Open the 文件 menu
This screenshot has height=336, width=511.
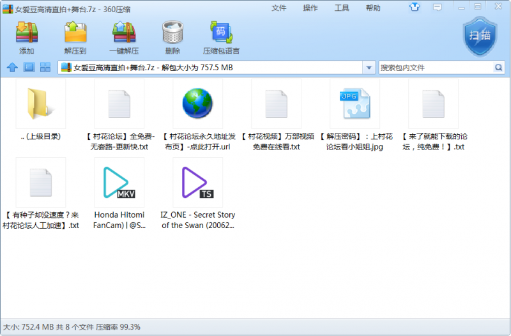279,8
